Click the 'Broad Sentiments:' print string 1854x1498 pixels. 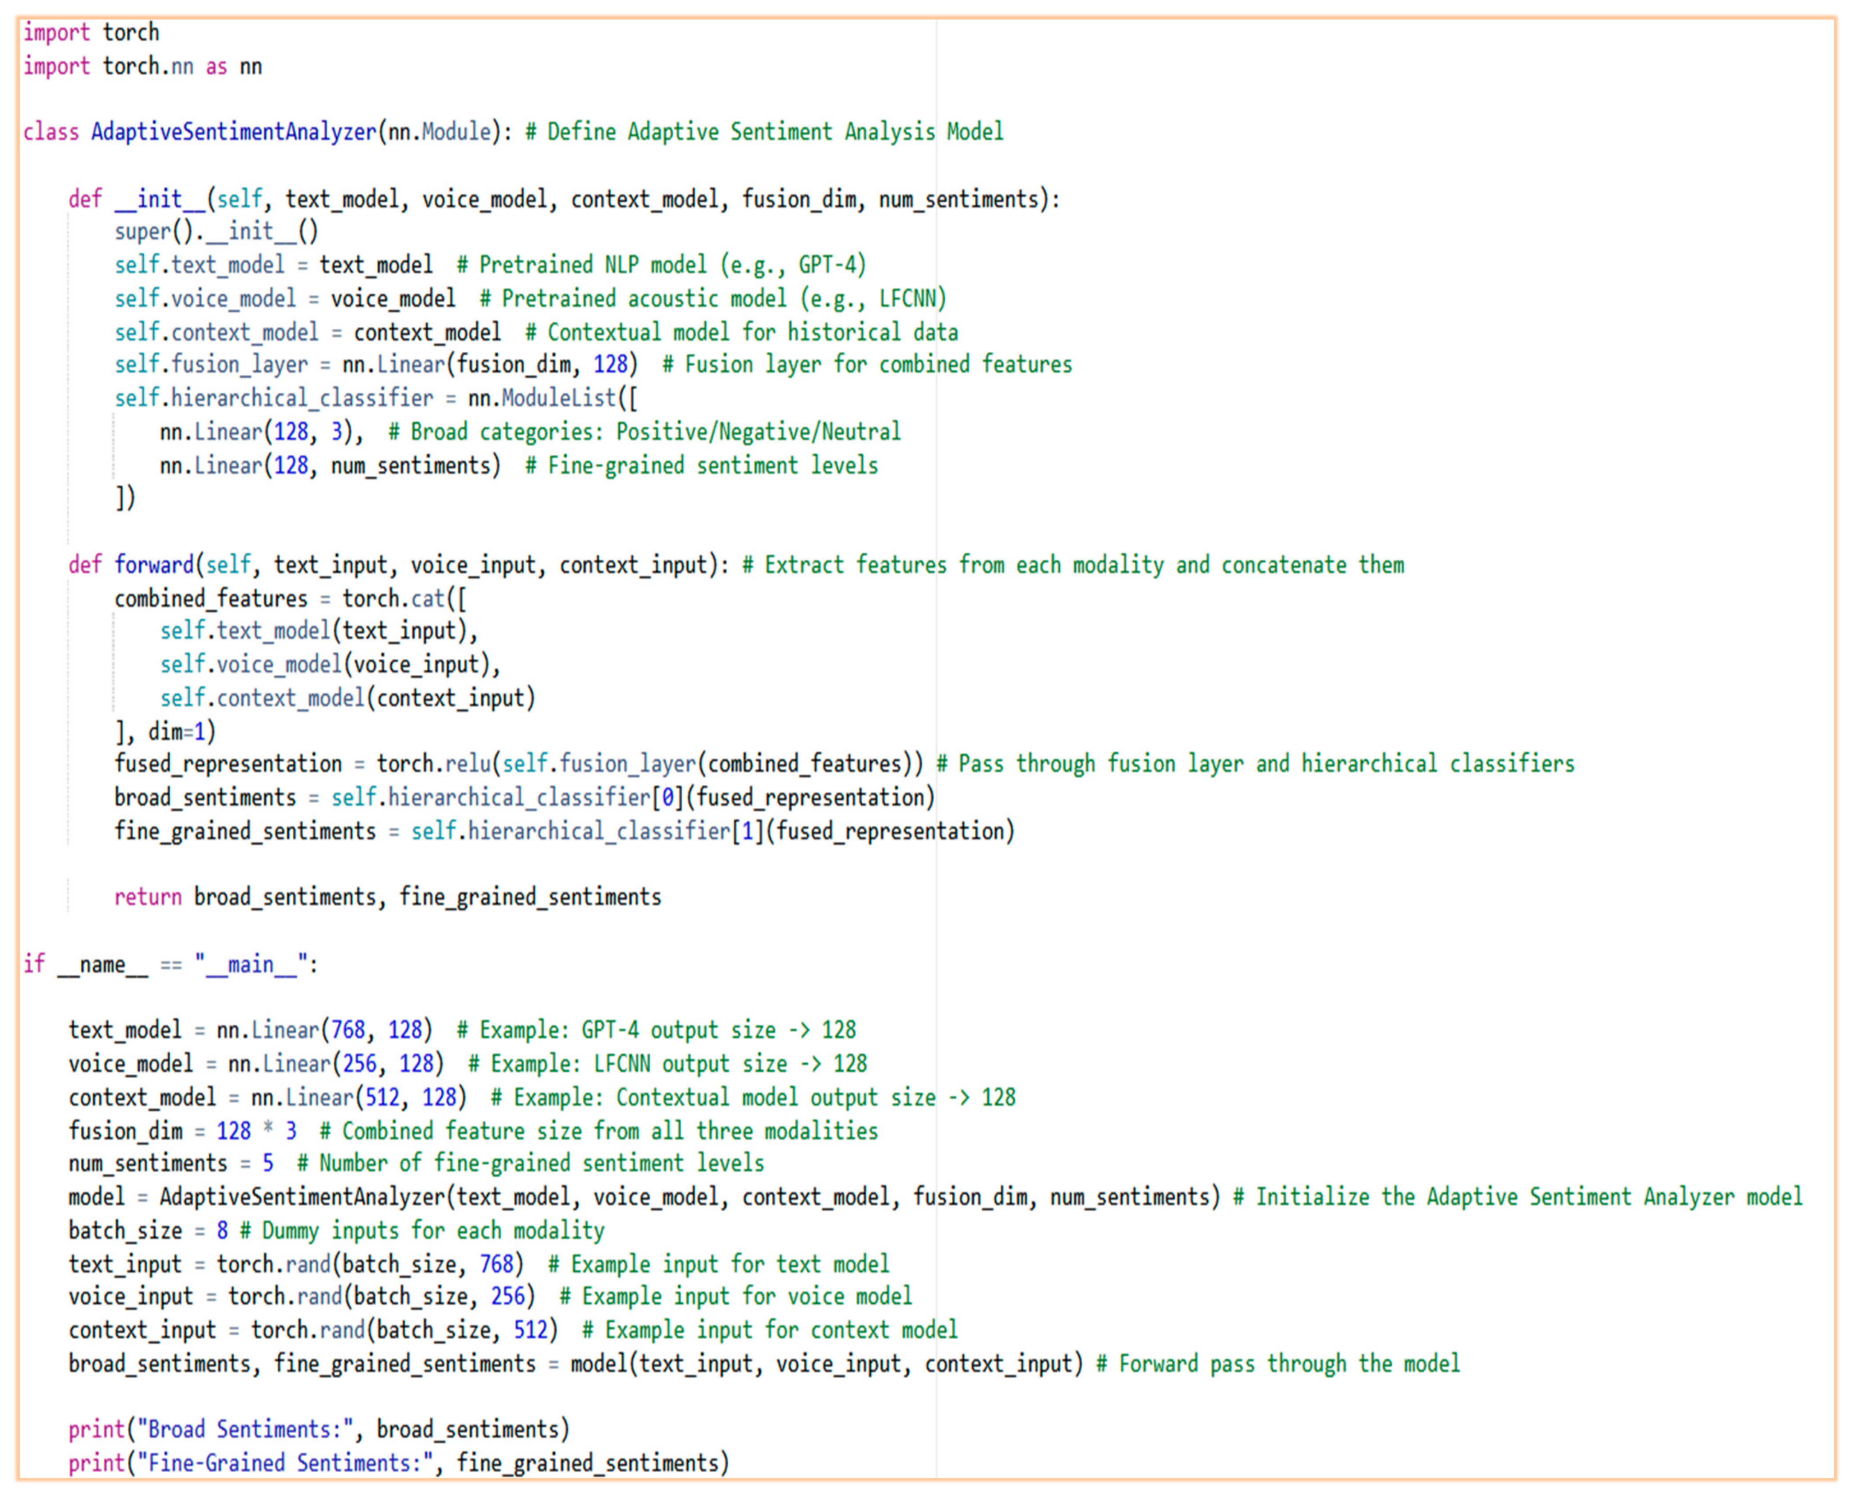[245, 1430]
